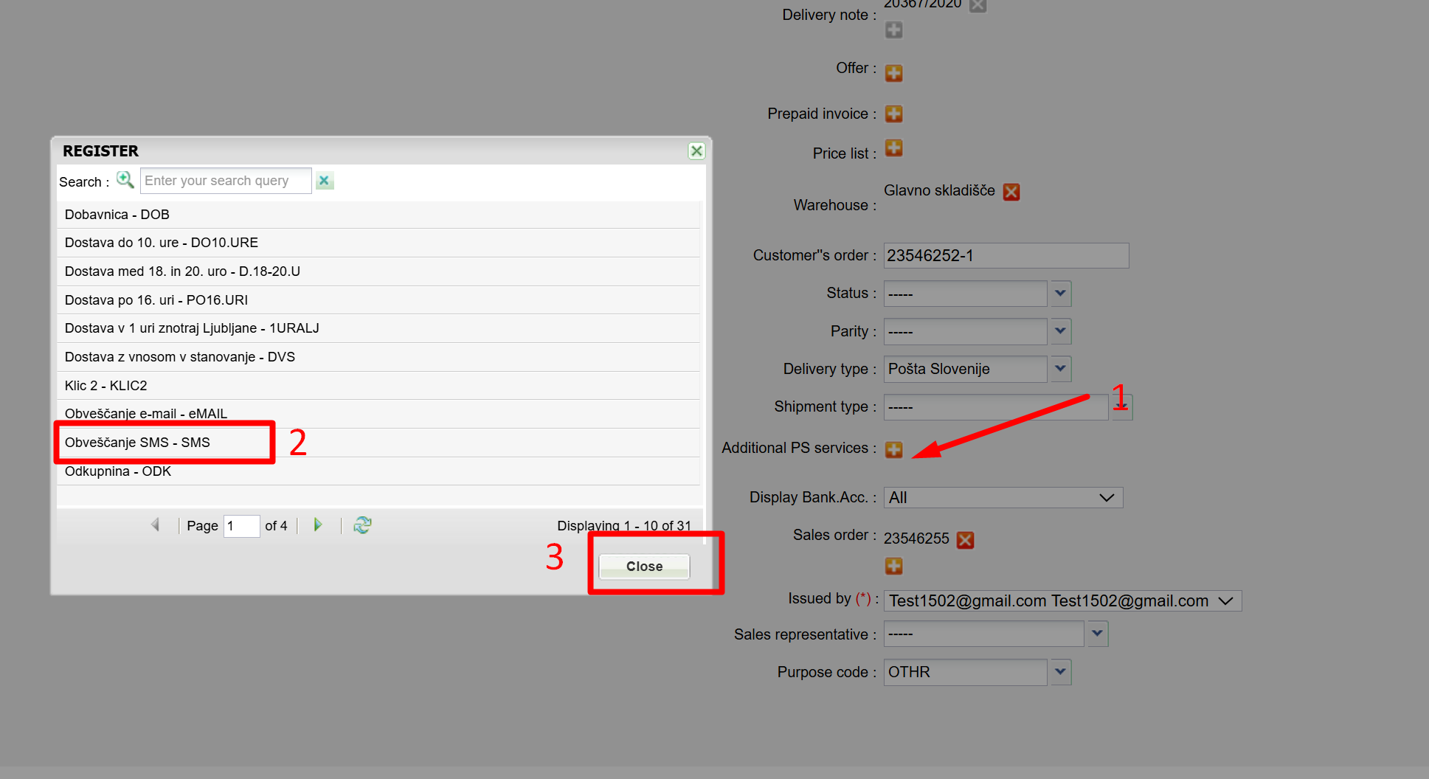
Task: Open the Shipment type dropdown arrow
Action: point(1122,407)
